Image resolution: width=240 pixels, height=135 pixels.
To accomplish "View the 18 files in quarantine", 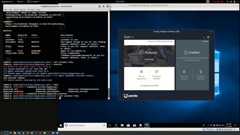I will coord(141,75).
